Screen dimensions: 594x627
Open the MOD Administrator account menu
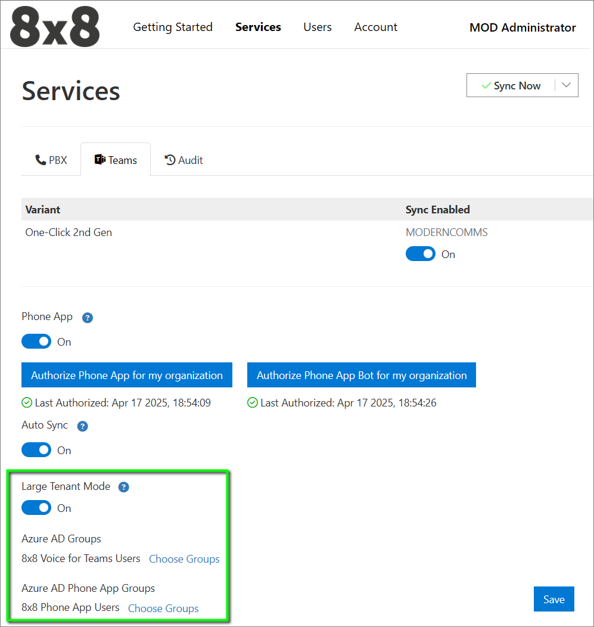coord(523,27)
